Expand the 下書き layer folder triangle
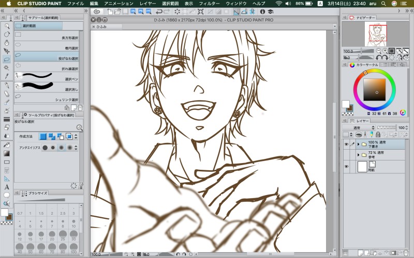Viewport: 414px width, 258px height. [358, 144]
